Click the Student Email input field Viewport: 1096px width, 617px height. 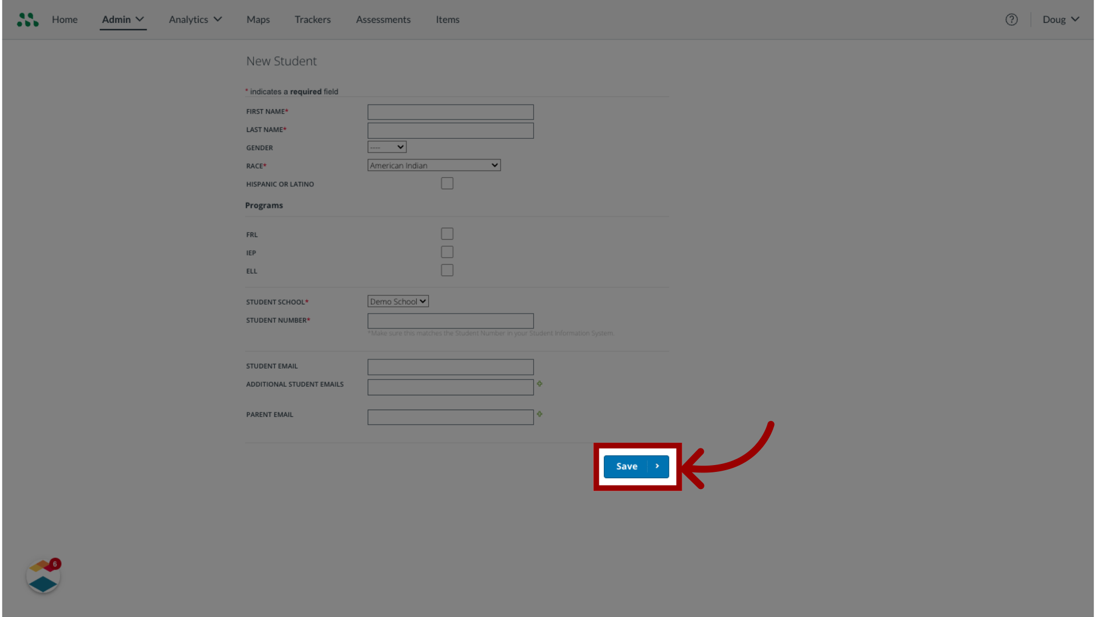click(450, 367)
